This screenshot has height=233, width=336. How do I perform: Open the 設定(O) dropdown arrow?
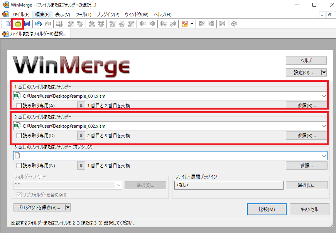pos(324,73)
